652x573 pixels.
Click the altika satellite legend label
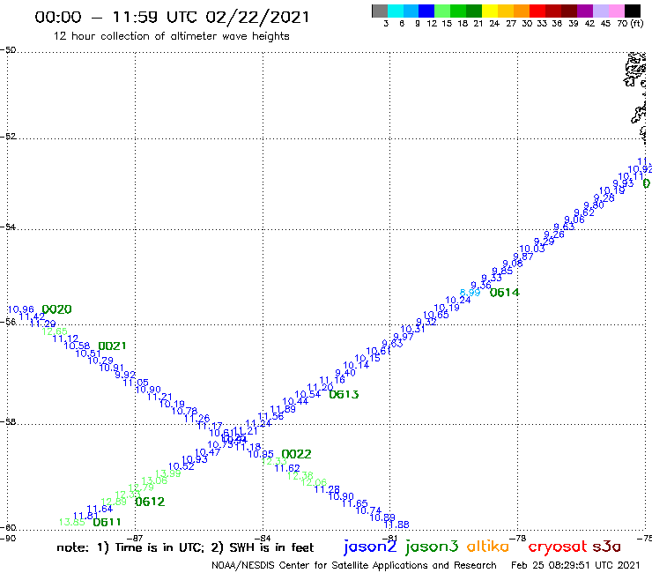[x=488, y=547]
